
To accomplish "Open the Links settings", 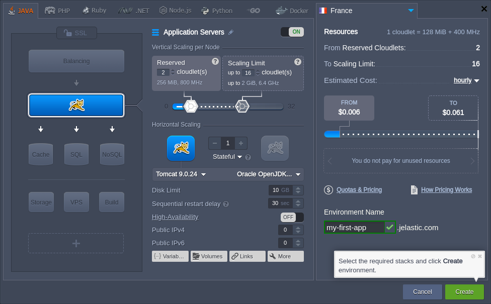I will pyautogui.click(x=248, y=256).
